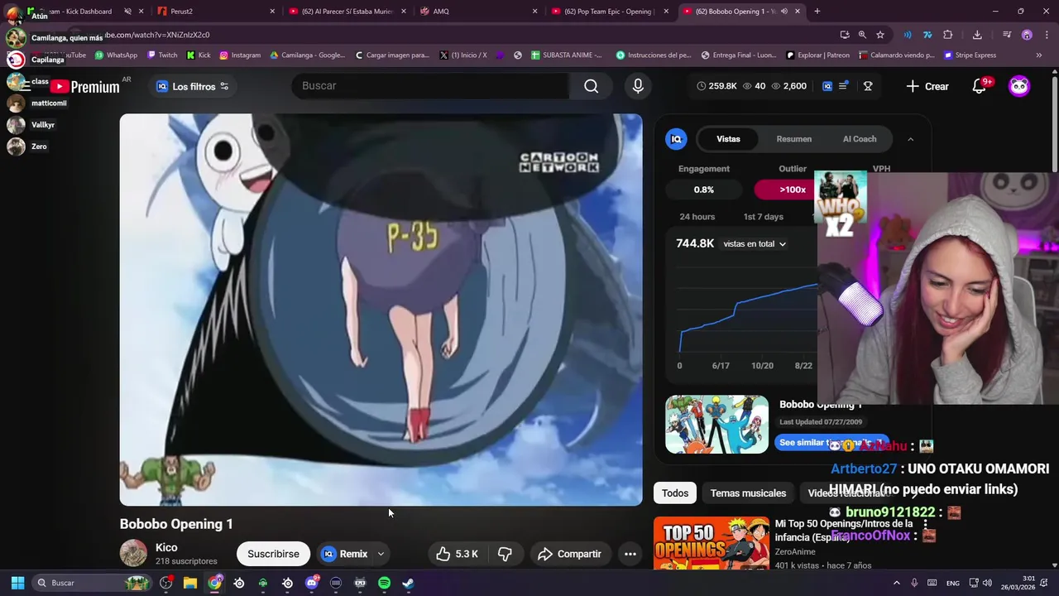Open the Stripe Express bookmark
The image size is (1059, 596).
click(970, 55)
